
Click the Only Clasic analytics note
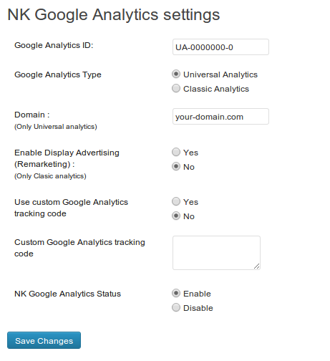[50, 176]
